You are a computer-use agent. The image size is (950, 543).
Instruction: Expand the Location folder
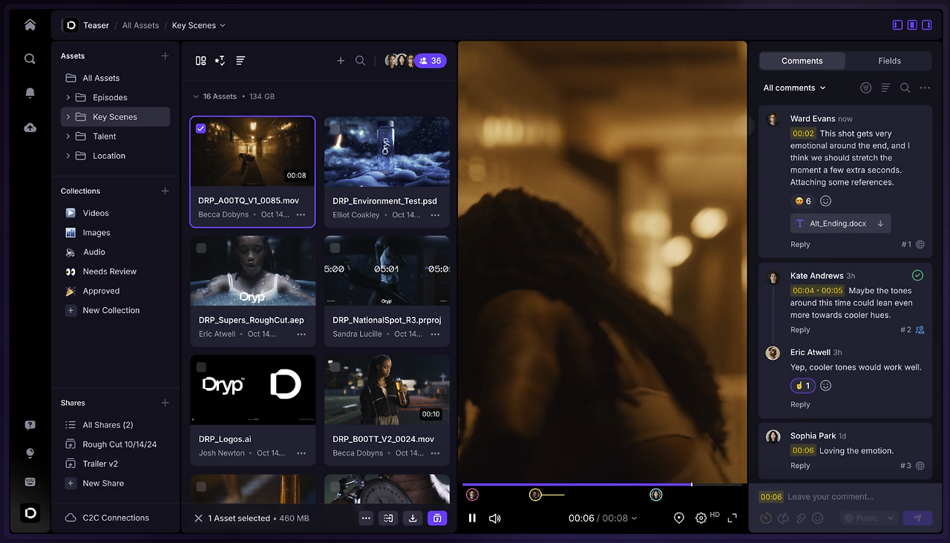(x=68, y=156)
